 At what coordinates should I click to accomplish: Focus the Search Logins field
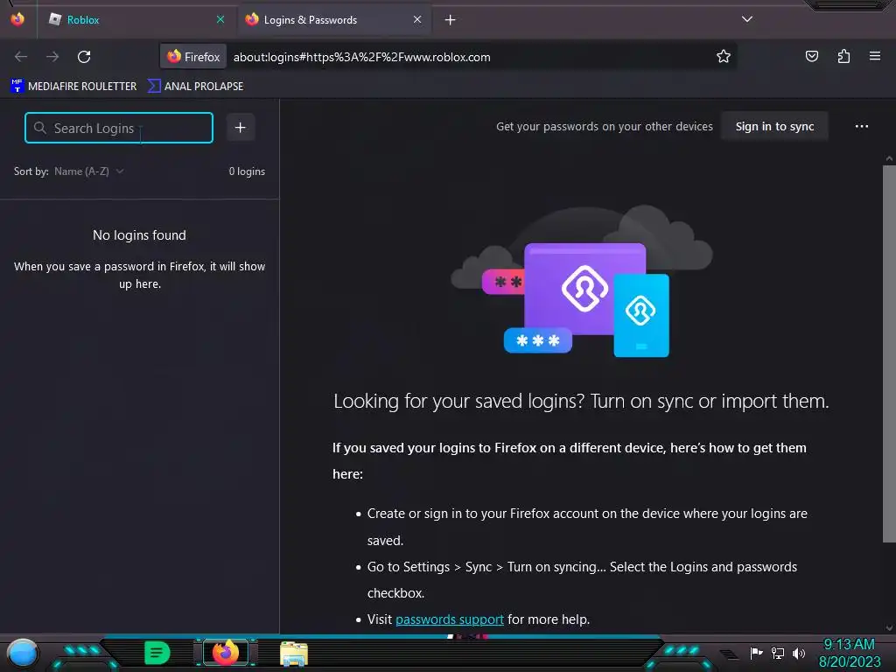[119, 128]
